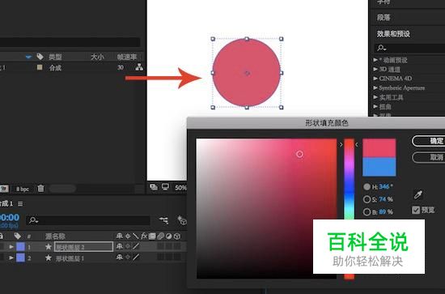Image resolution: width=445 pixels, height=294 pixels.
Task: Toggle quality switch for 形状图层 1
Action: (x=136, y=258)
